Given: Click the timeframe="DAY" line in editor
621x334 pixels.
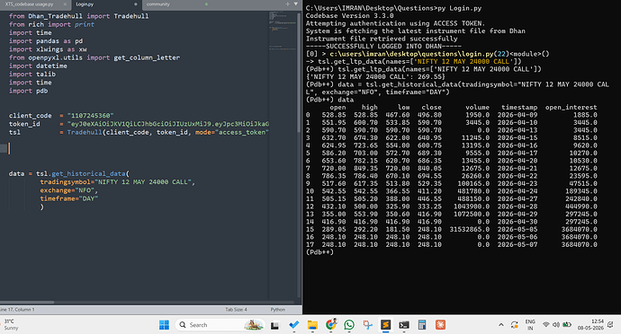Looking at the screenshot, I should (x=68, y=198).
